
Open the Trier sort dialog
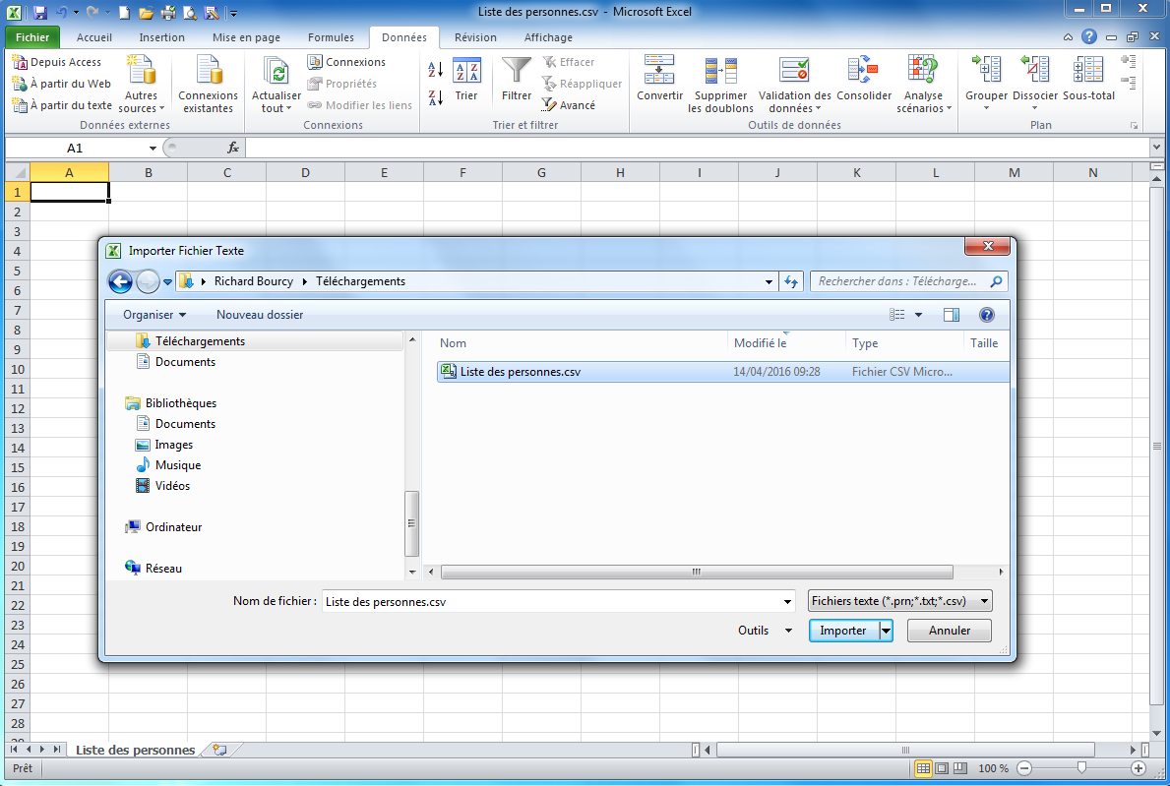tap(466, 79)
